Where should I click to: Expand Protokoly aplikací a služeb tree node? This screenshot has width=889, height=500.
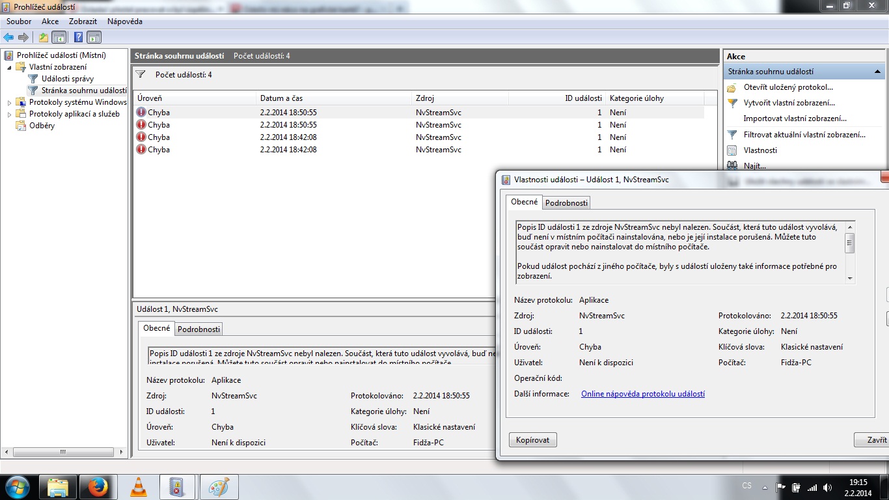9,114
